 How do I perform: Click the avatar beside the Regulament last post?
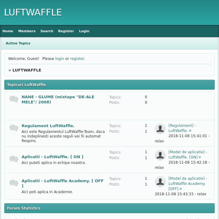[x=160, y=129]
